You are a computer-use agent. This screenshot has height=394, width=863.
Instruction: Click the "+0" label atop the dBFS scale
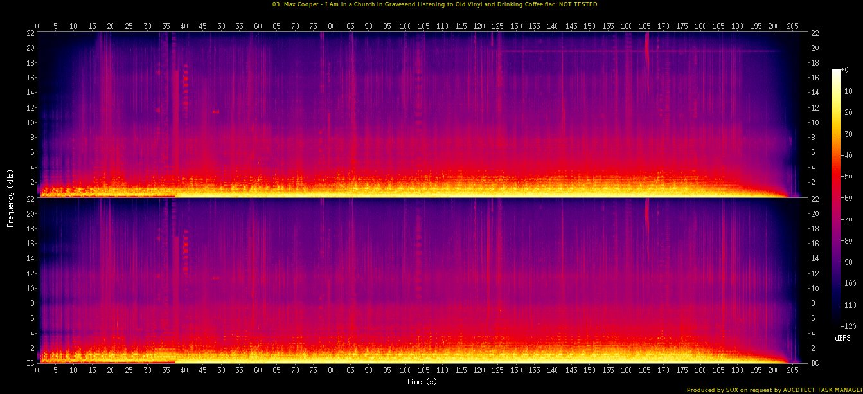(x=844, y=70)
